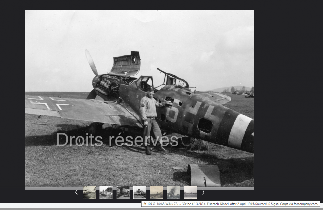Open the first thumbnail in the strip
This screenshot has width=323, height=210.
coord(89,192)
